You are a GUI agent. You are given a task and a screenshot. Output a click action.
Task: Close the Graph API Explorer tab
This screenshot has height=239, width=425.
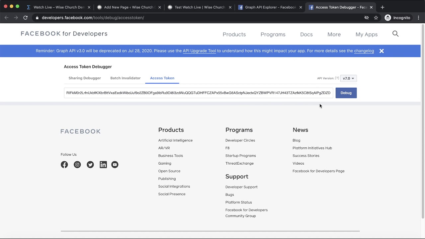tap(301, 7)
